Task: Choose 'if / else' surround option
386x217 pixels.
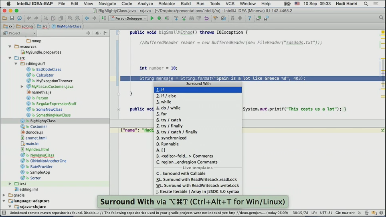Action: (x=198, y=96)
